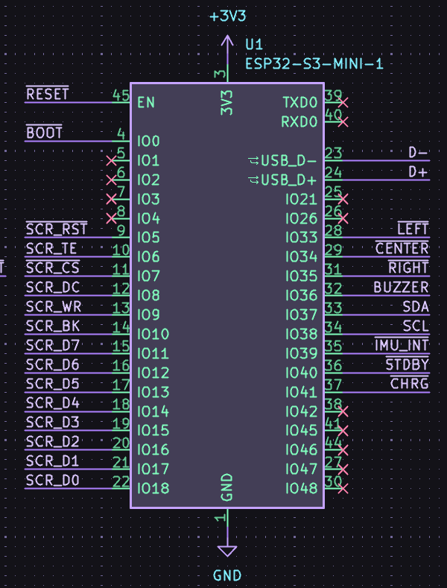Select the no-connect marker on IO21
The height and width of the screenshot is (588, 447).
pyautogui.click(x=343, y=199)
